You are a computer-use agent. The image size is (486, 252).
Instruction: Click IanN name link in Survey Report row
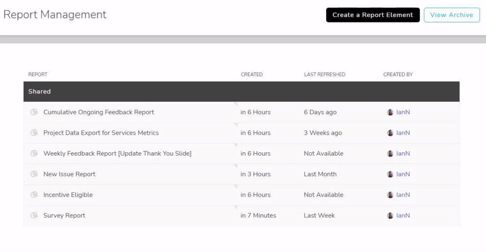(403, 216)
